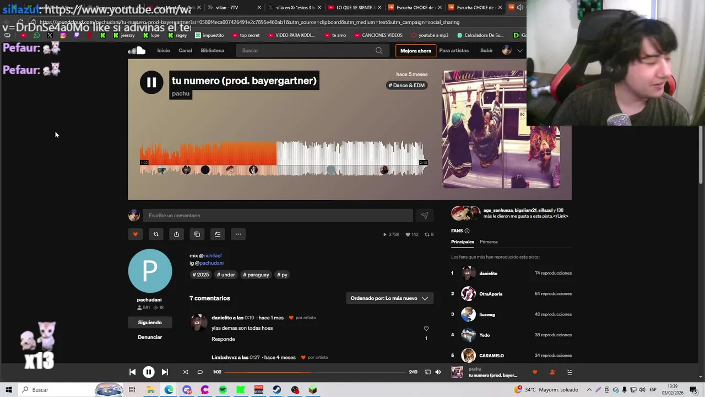
Task: Click the Mejora ahora button
Action: 416,51
